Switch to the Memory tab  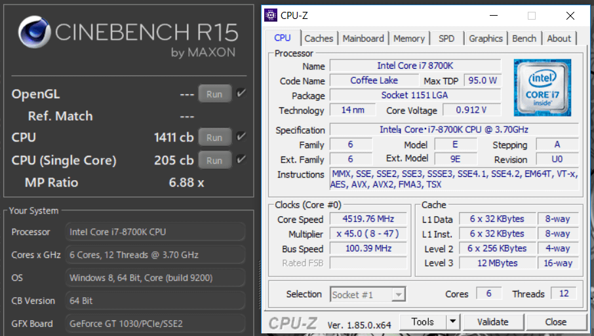(409, 39)
